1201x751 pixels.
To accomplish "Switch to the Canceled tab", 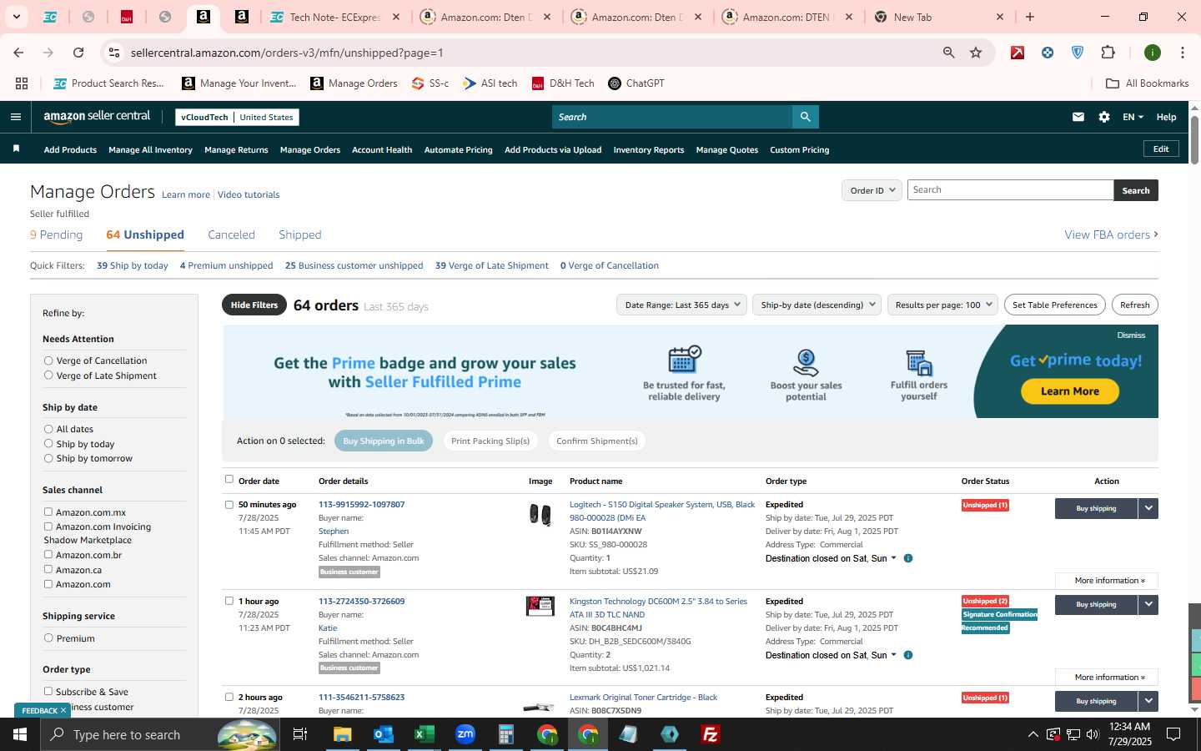I will tap(231, 234).
